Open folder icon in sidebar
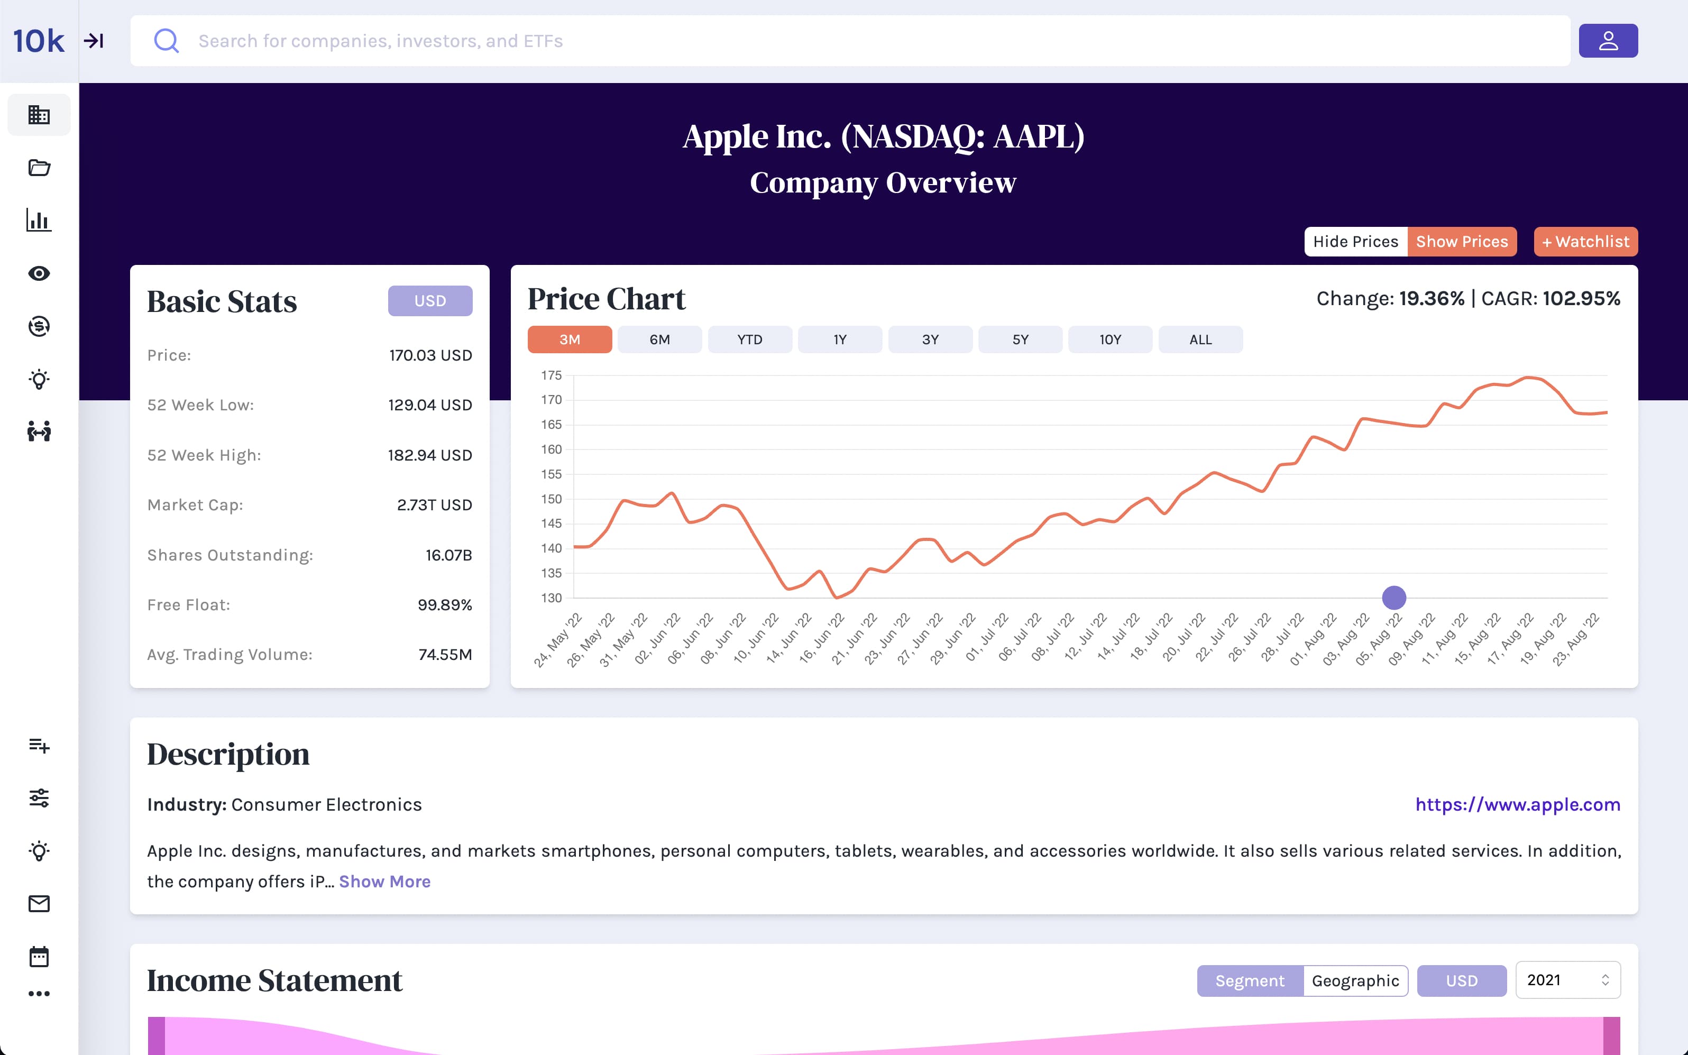This screenshot has height=1055, width=1688. coord(39,168)
